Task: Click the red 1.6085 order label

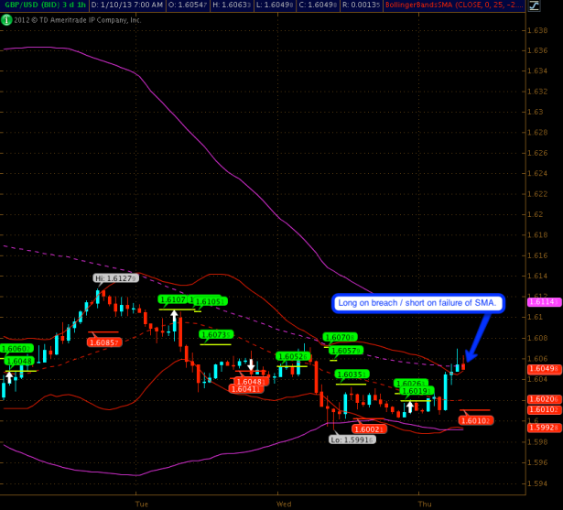Action: pos(103,342)
